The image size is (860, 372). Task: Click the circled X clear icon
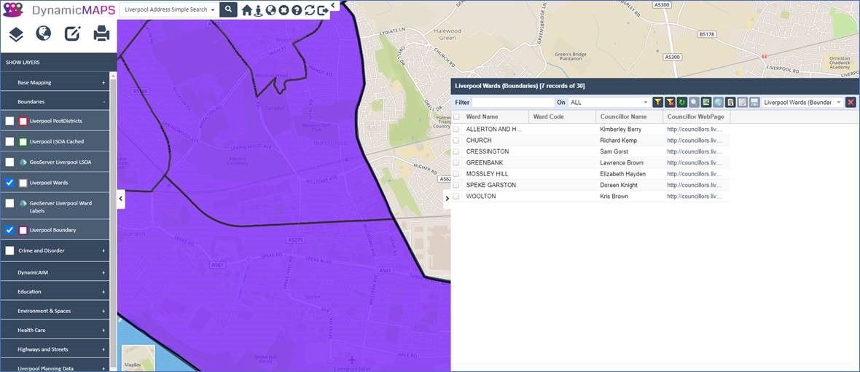coord(284,10)
